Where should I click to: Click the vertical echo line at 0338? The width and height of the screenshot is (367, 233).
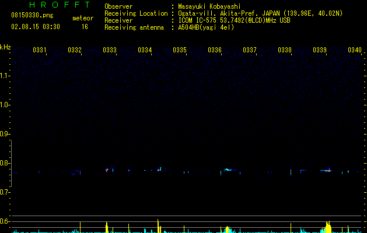(291, 172)
